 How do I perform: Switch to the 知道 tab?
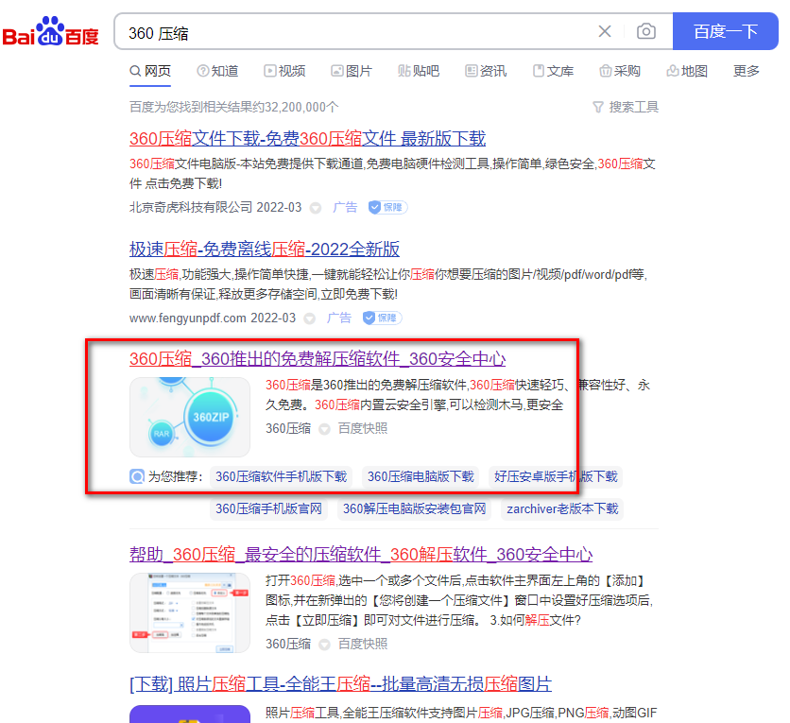pyautogui.click(x=217, y=71)
